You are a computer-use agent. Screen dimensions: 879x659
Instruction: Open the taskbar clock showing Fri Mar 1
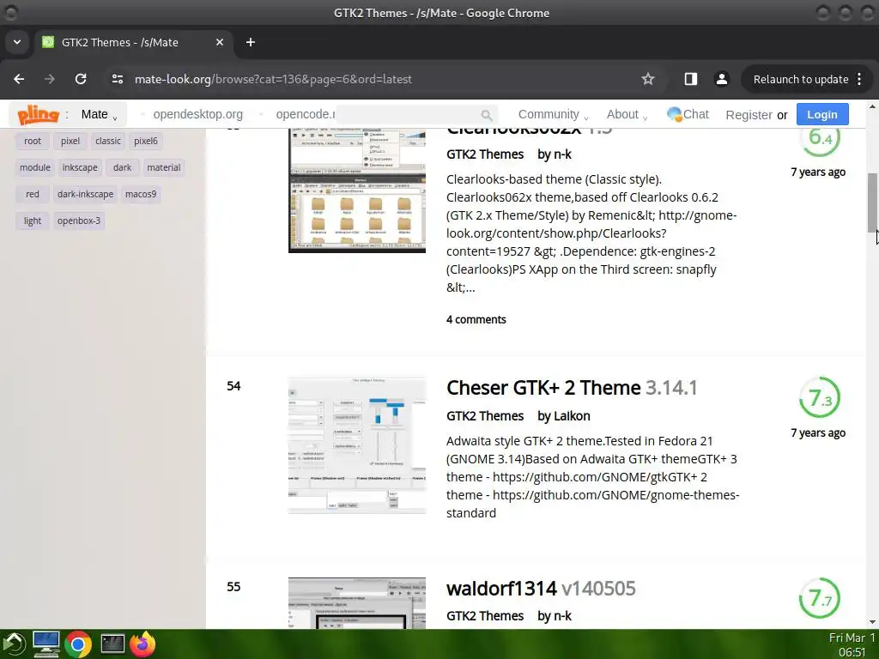click(852, 644)
